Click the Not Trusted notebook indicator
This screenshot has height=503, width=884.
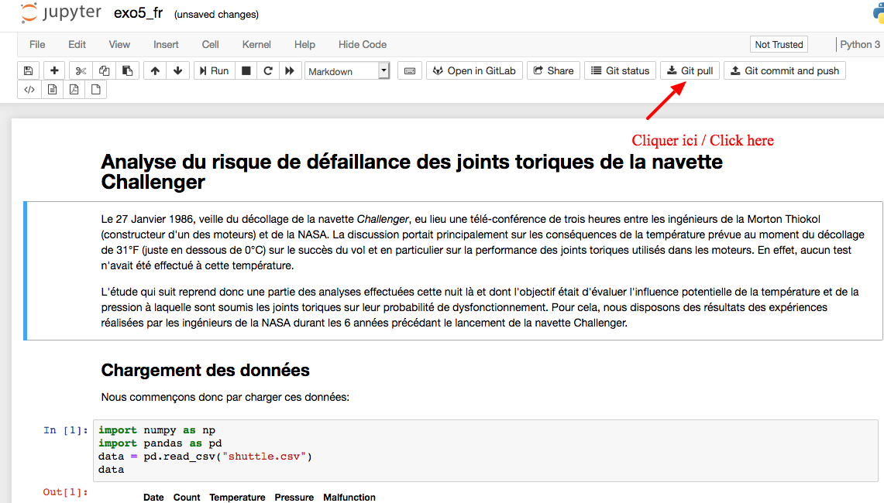point(779,44)
